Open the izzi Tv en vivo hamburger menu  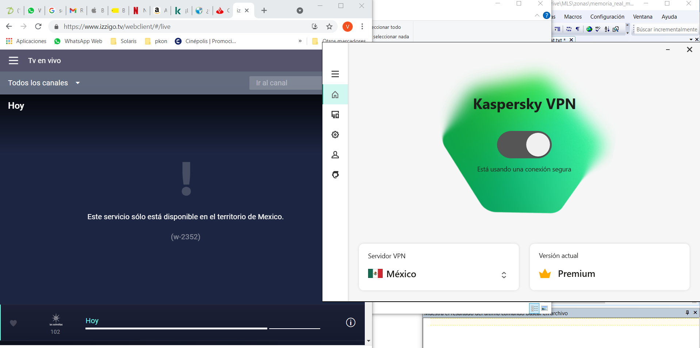(x=14, y=61)
